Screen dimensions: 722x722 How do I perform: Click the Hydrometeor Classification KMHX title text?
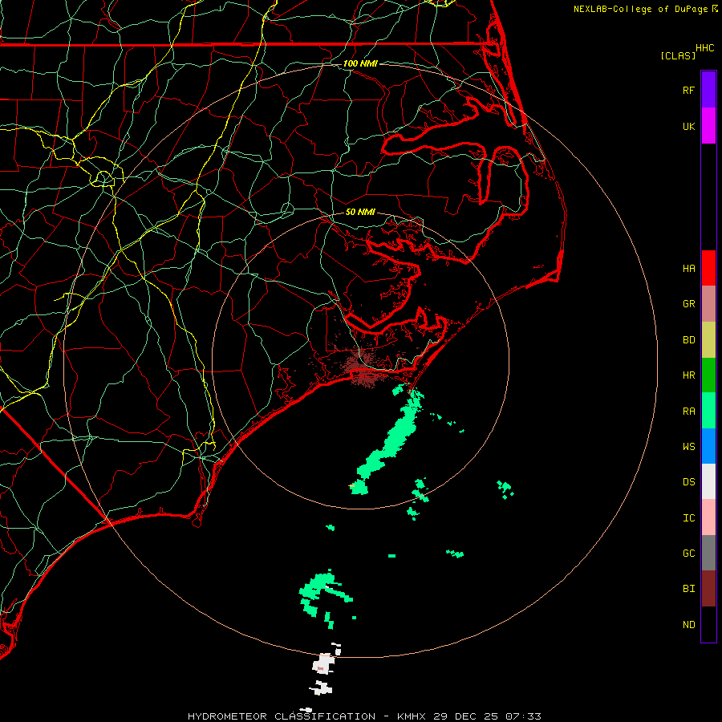click(364, 716)
